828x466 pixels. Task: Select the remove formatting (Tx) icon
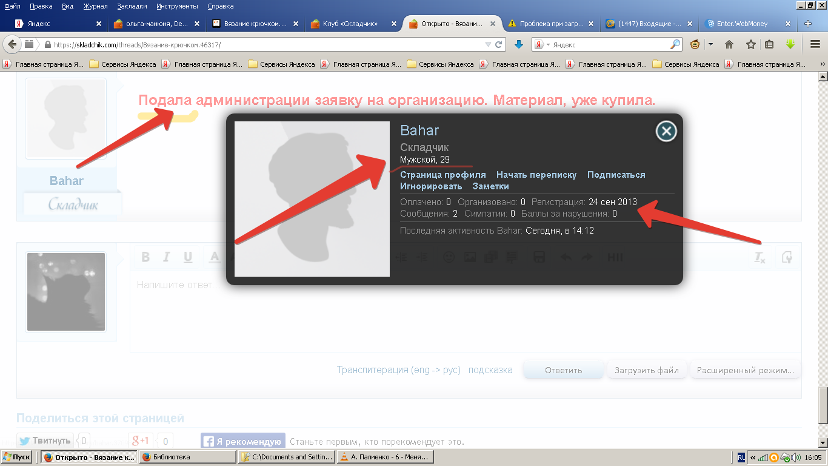coord(761,257)
